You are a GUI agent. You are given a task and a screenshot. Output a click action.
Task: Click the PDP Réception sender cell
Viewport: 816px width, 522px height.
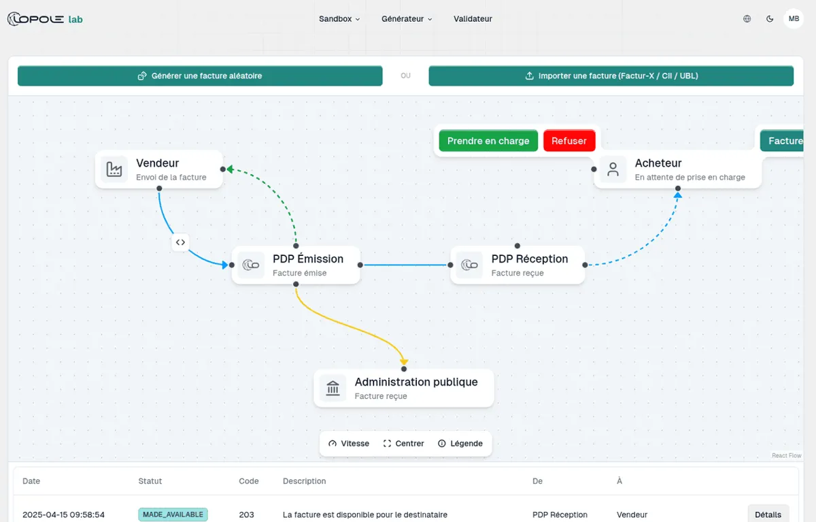[560, 515]
